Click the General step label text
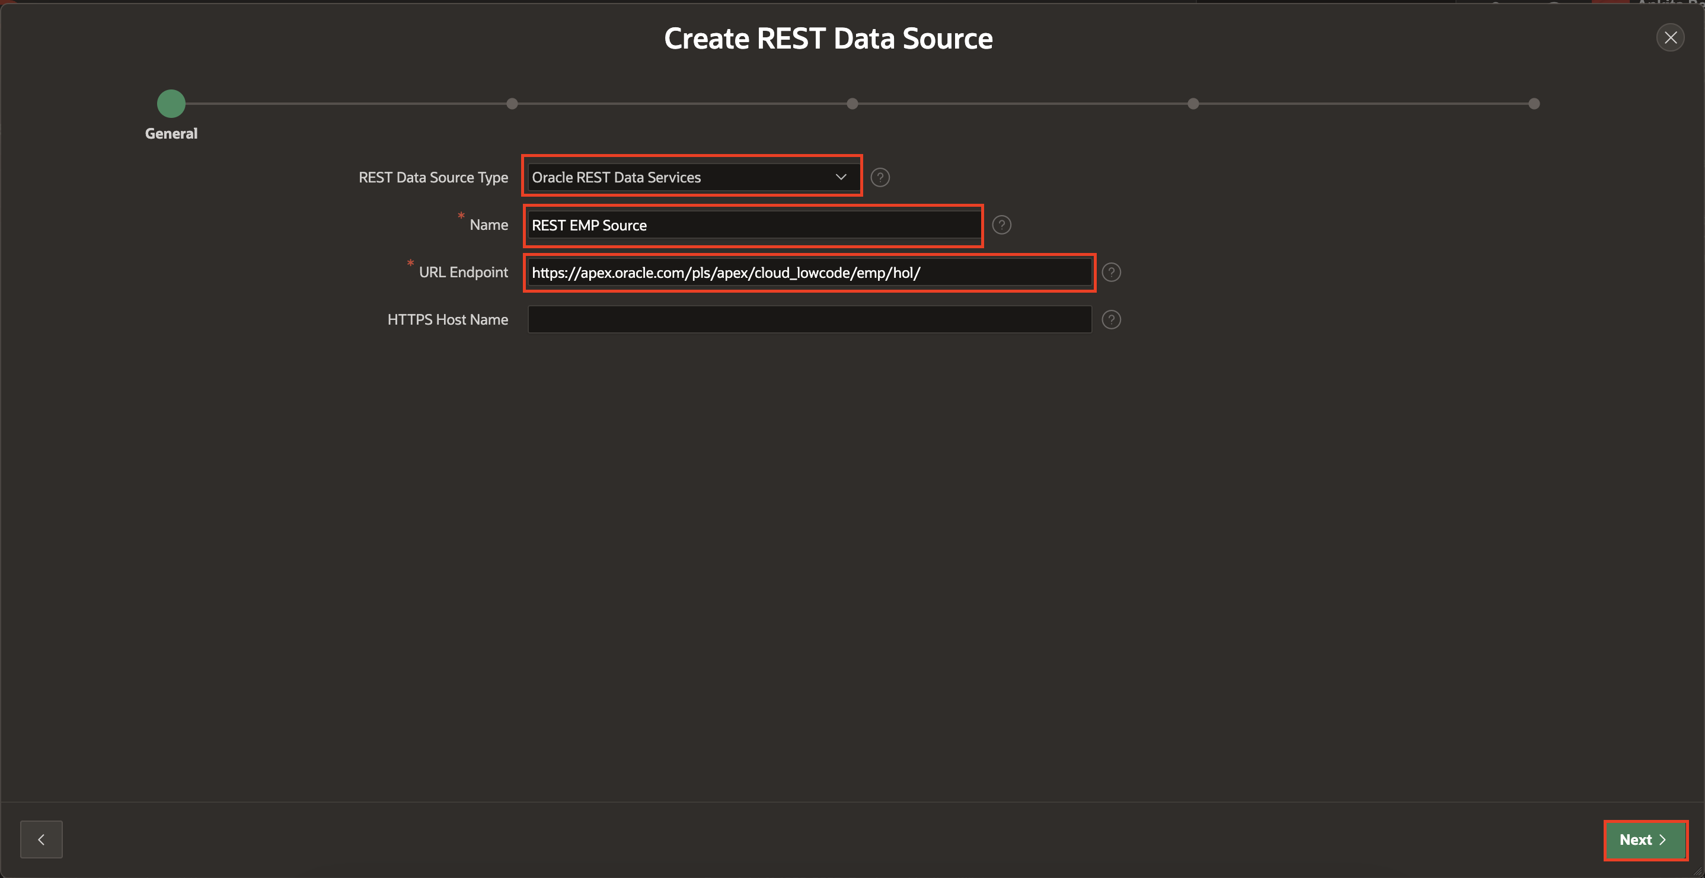The width and height of the screenshot is (1705, 878). (x=171, y=134)
